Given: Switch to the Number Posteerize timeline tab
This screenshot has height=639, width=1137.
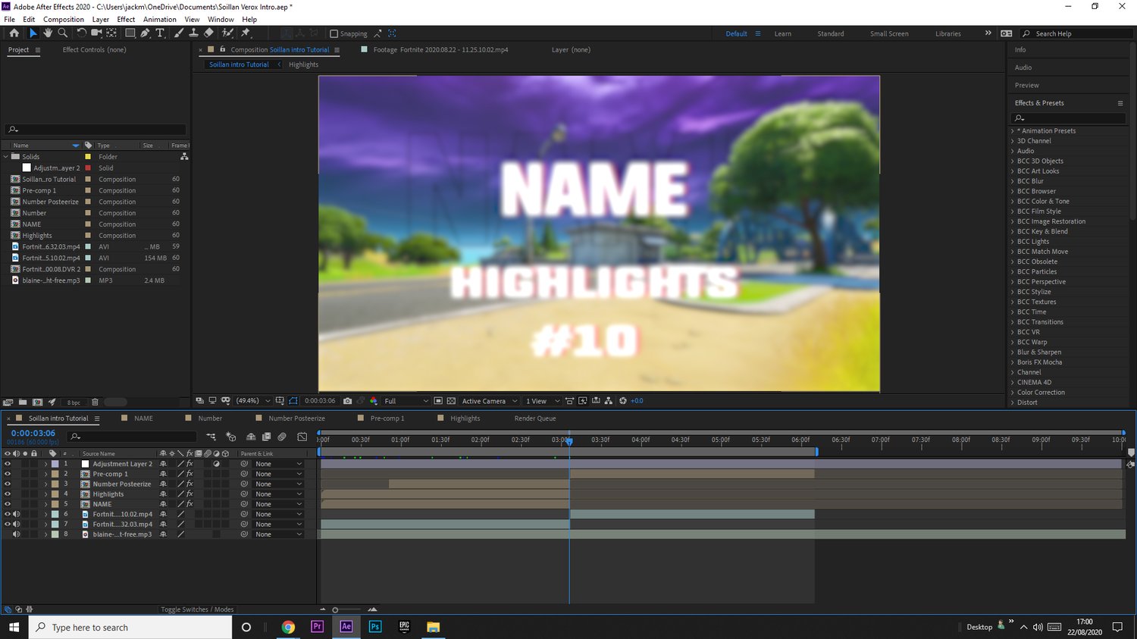Looking at the screenshot, I should click(296, 418).
